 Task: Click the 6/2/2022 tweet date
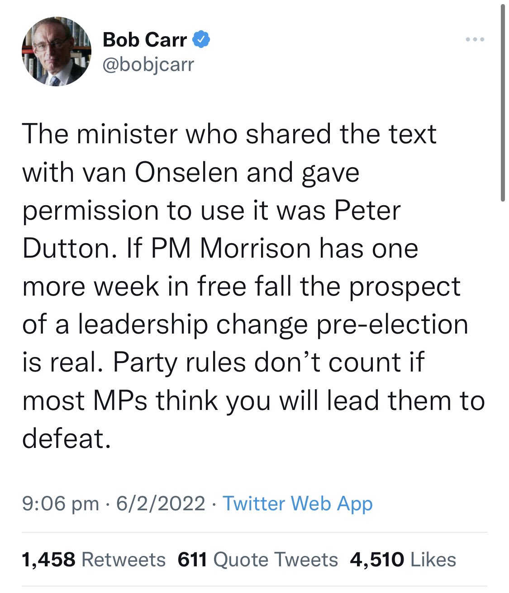(161, 504)
